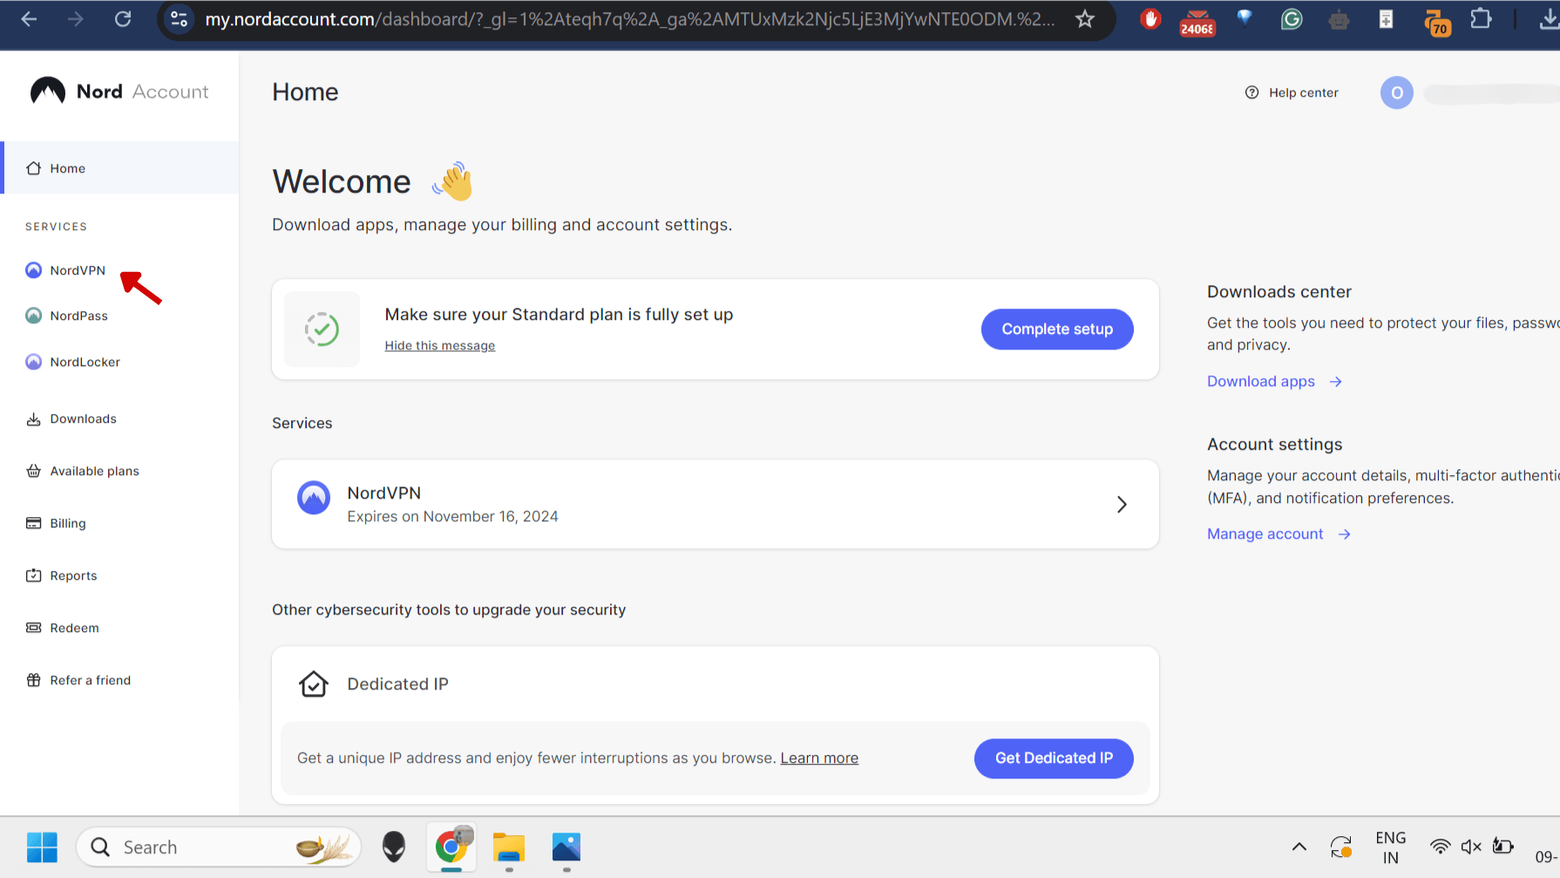Click the Complete setup button
This screenshot has width=1560, height=878.
[1057, 330]
